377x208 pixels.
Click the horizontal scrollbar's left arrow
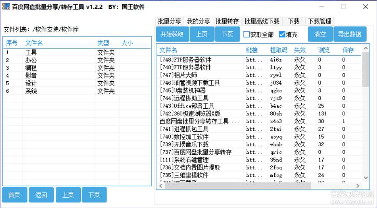click(x=160, y=186)
